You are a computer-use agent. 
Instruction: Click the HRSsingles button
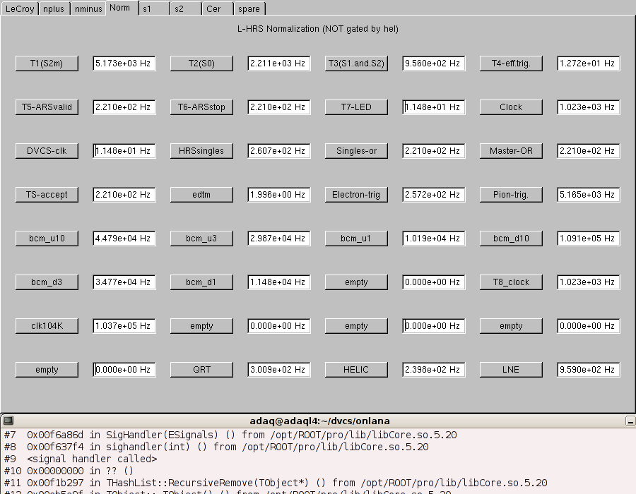(x=201, y=151)
